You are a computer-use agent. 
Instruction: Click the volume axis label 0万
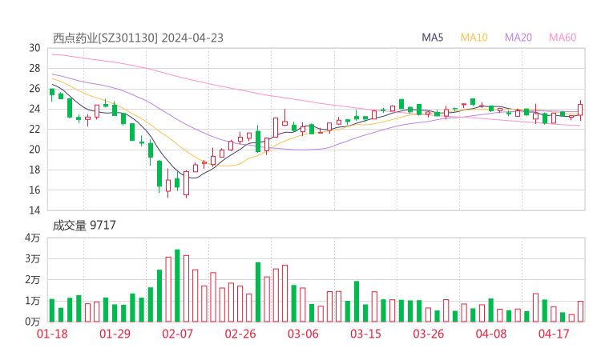coord(33,322)
